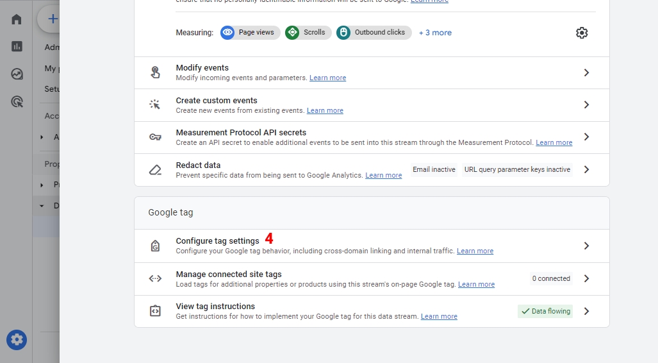Open Manage connected site tags chevron
The image size is (658, 363).
coord(586,278)
